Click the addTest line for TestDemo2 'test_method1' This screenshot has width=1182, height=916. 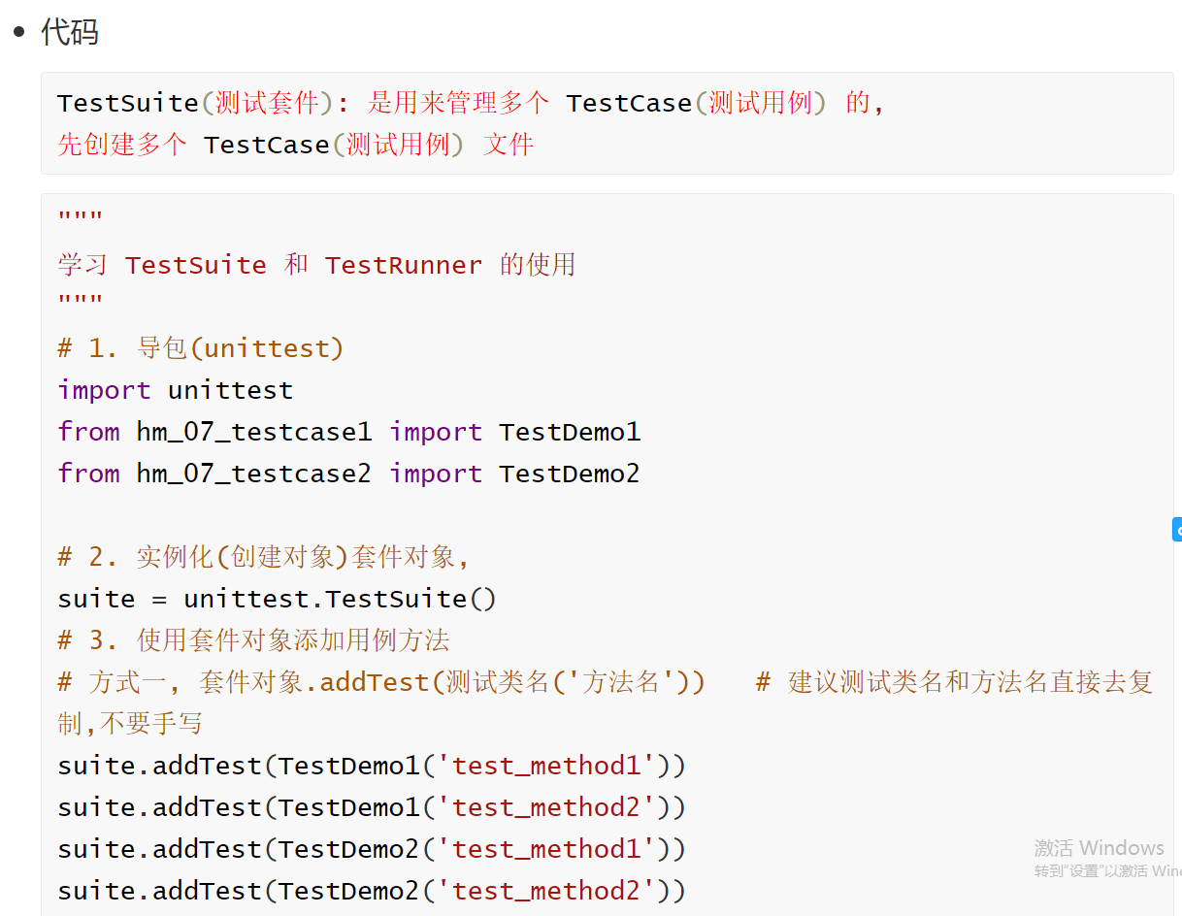(372, 849)
